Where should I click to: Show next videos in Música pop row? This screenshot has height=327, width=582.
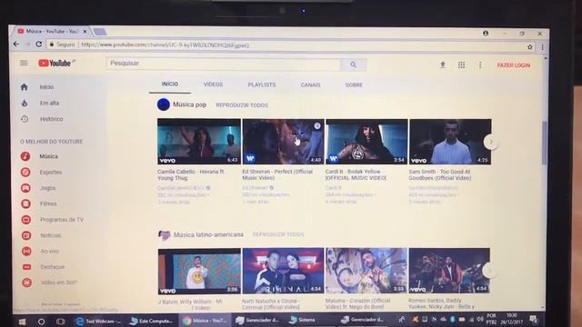click(x=491, y=142)
